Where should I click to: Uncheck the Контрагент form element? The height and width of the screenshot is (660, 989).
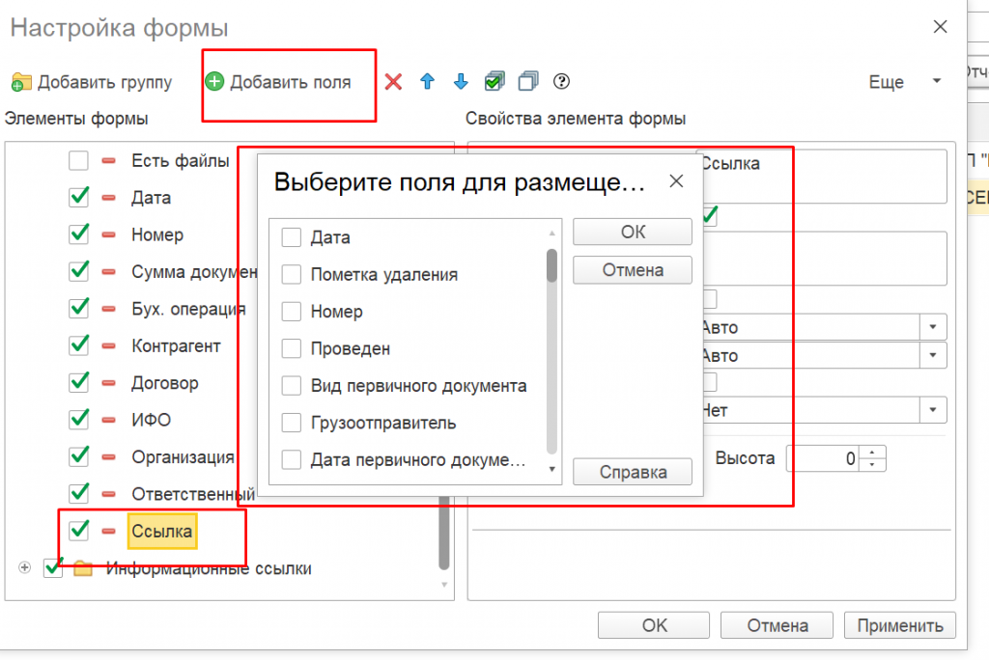pyautogui.click(x=79, y=345)
